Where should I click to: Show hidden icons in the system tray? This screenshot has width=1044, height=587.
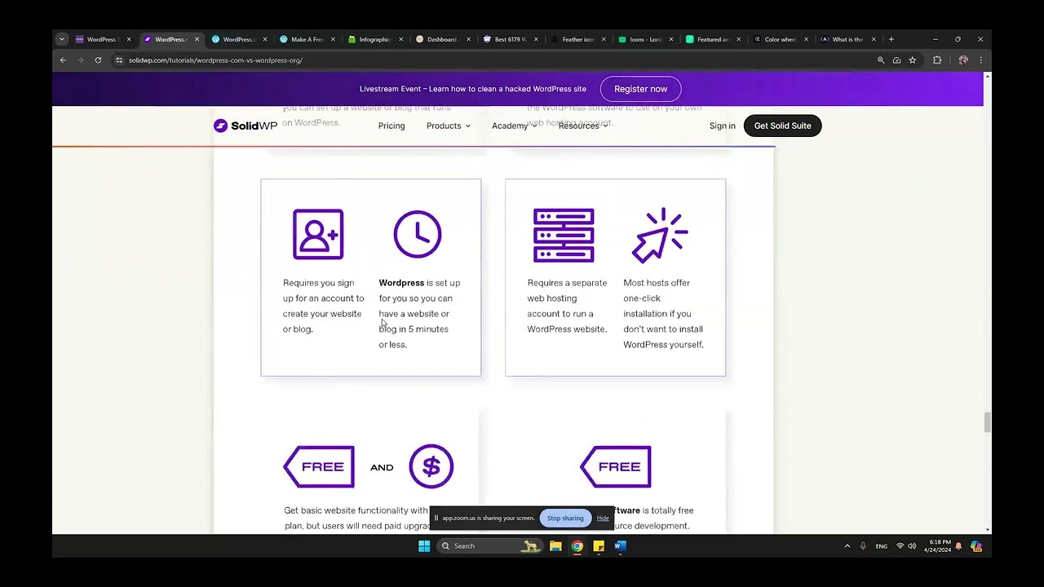click(x=847, y=546)
